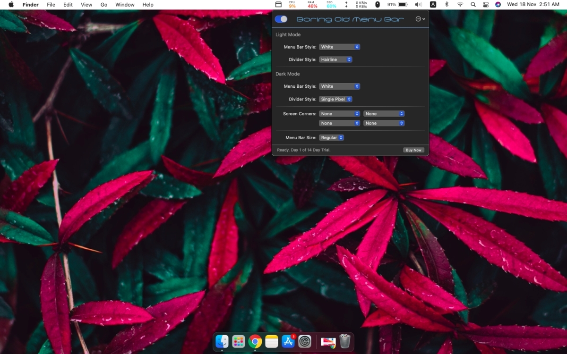Click the Buy Now button
Screen dimensions: 567x354
[413, 150]
